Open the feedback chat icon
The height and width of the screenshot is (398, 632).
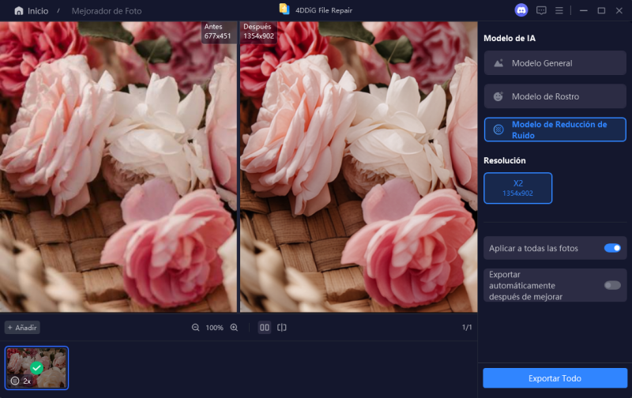click(541, 10)
